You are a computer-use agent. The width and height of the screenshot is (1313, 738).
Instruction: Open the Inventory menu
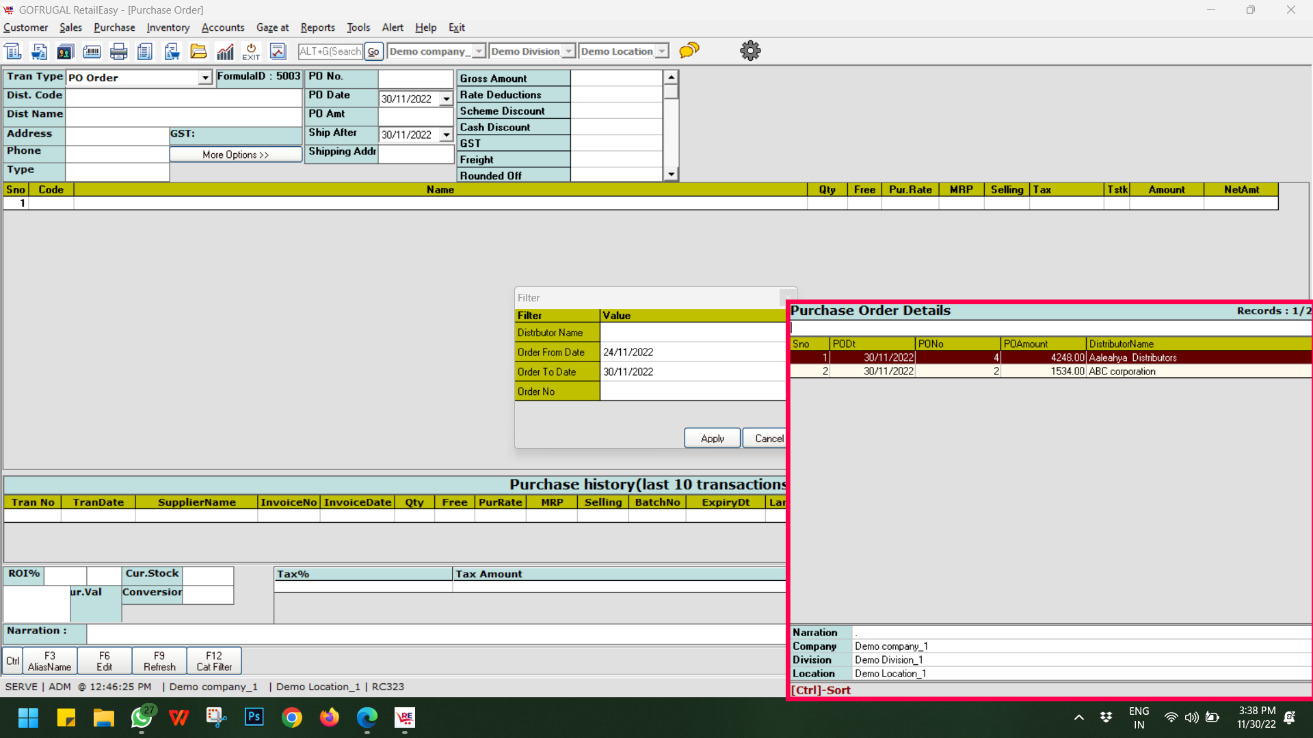(168, 27)
